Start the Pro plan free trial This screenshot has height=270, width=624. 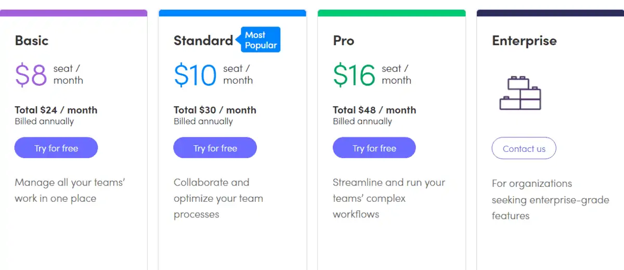click(x=374, y=148)
